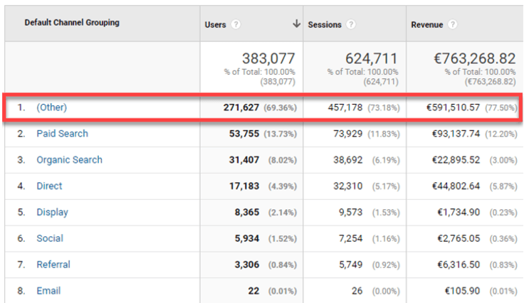Viewport: 524px width, 303px height.
Task: Select the 73.18% sessions percentage
Action: (384, 108)
